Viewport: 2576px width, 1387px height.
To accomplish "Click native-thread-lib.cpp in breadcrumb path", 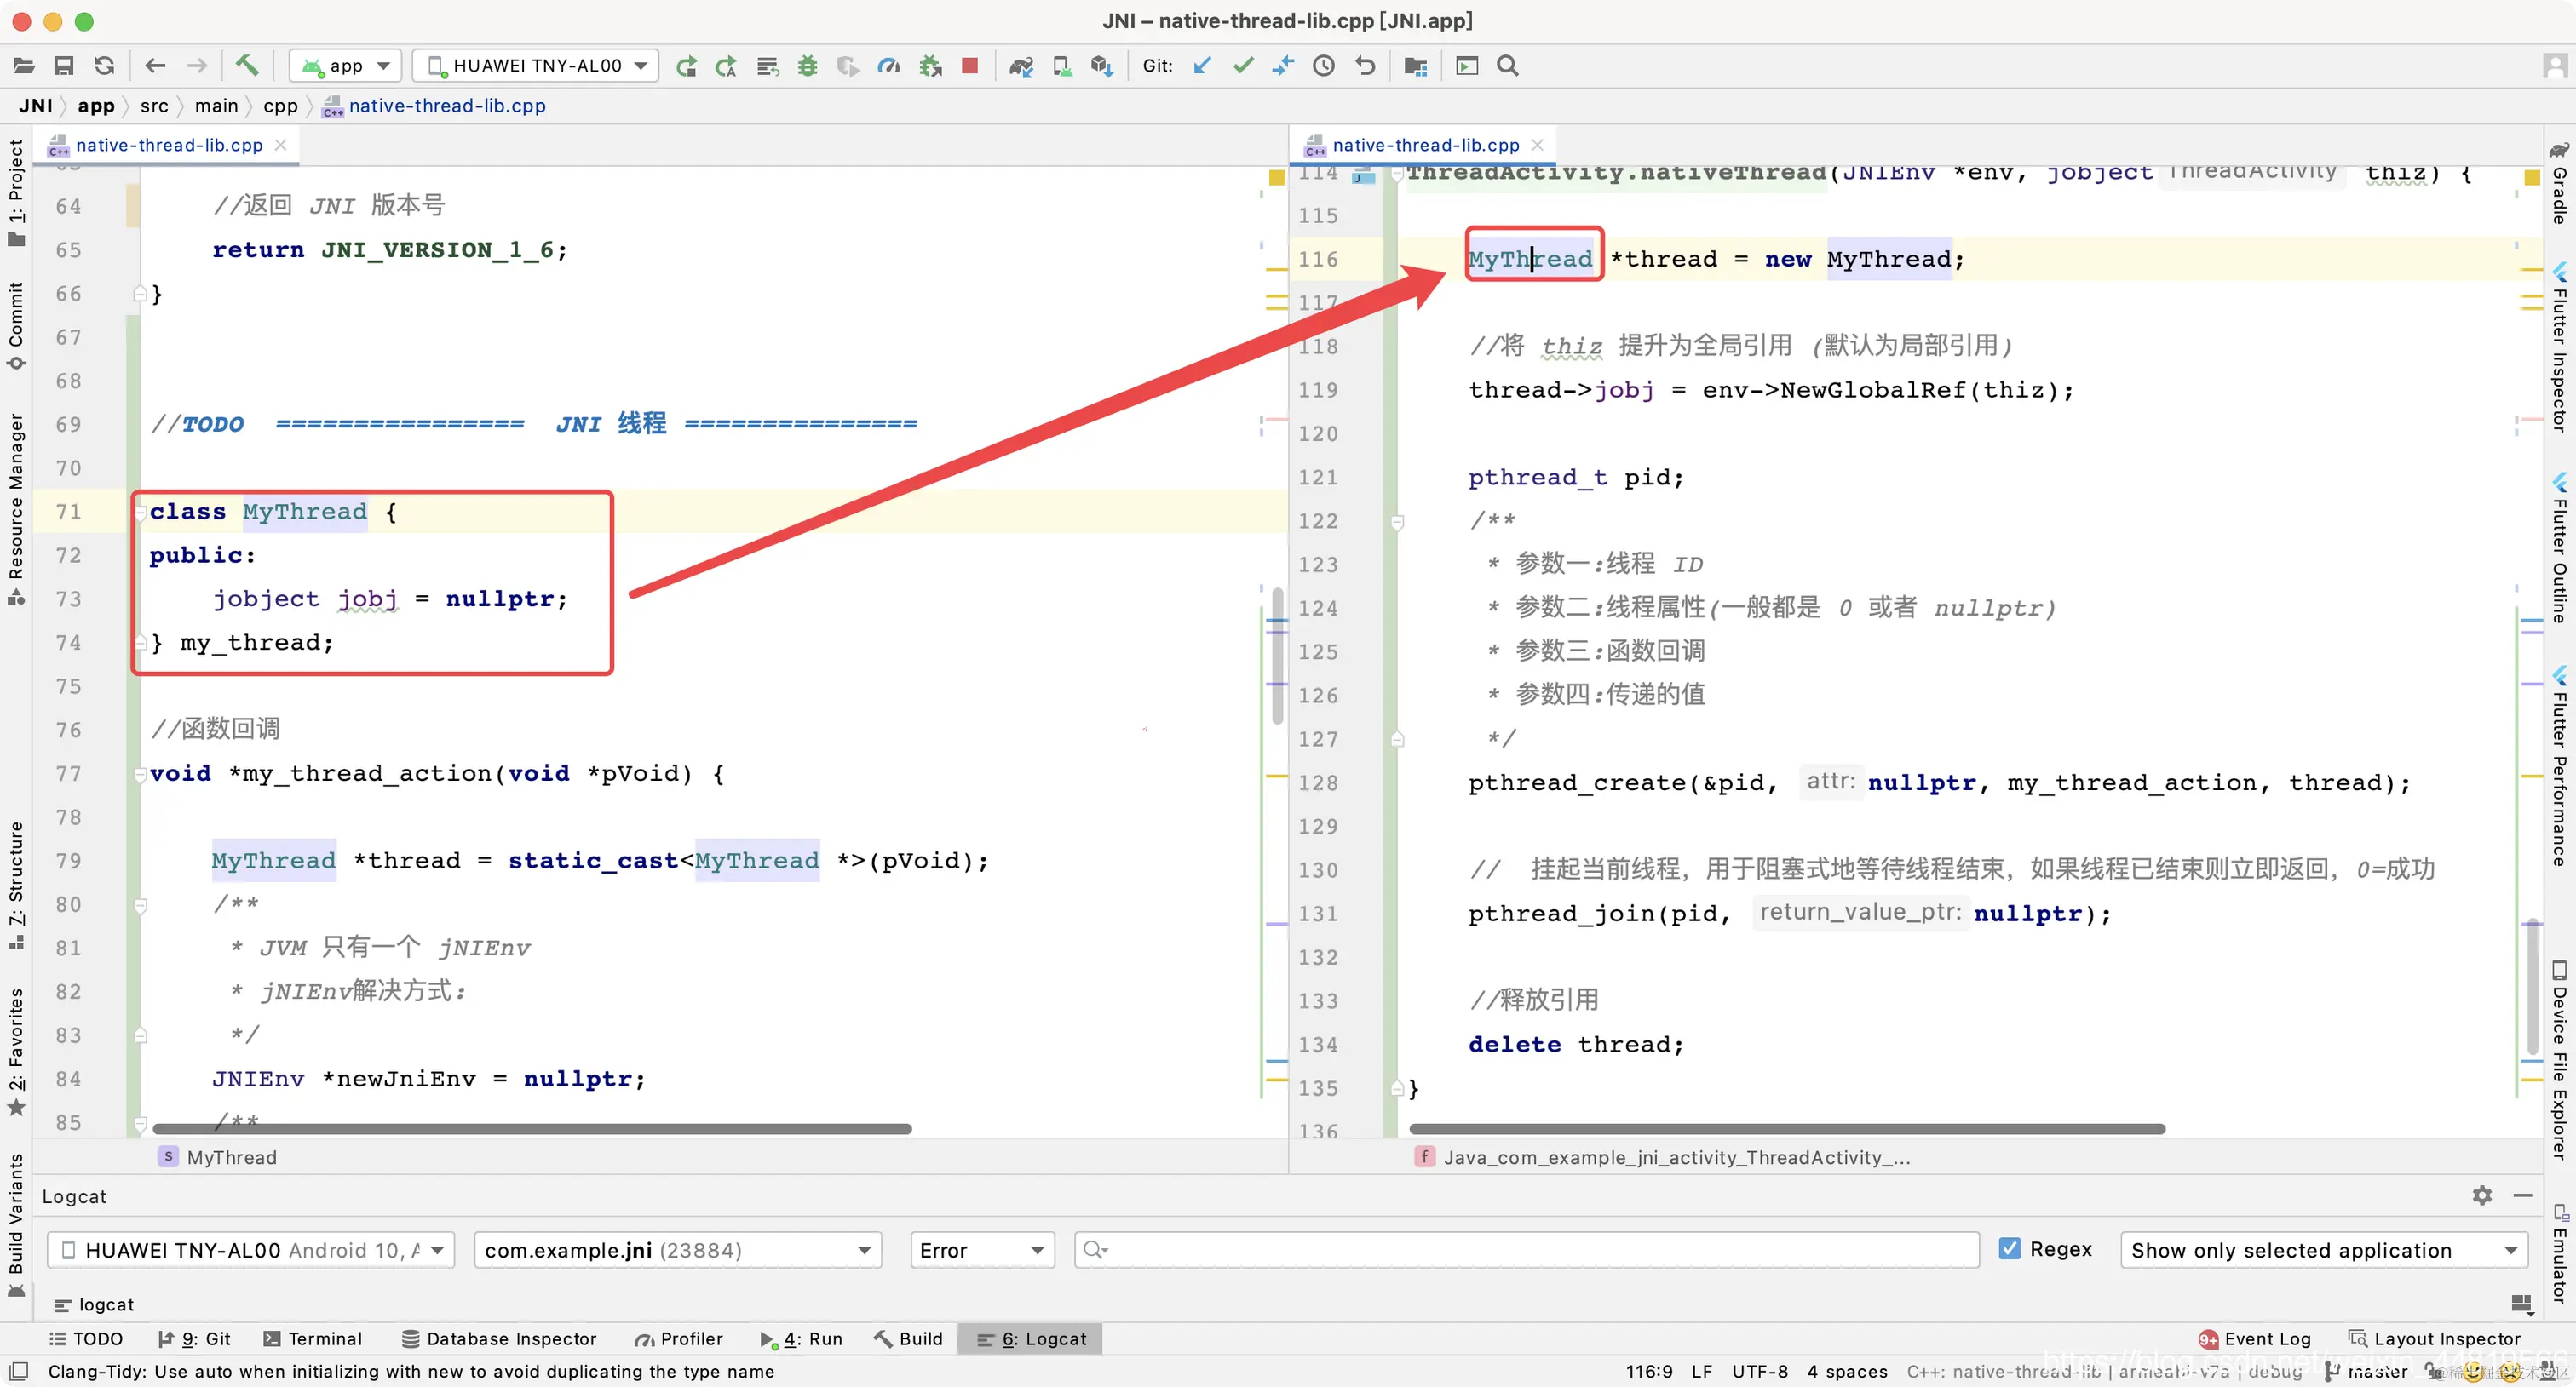I will (x=446, y=106).
